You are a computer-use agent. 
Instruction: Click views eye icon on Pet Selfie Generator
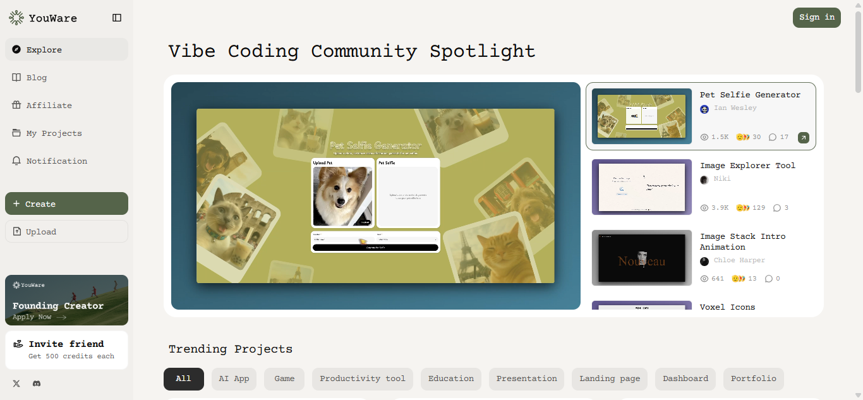[x=704, y=137]
